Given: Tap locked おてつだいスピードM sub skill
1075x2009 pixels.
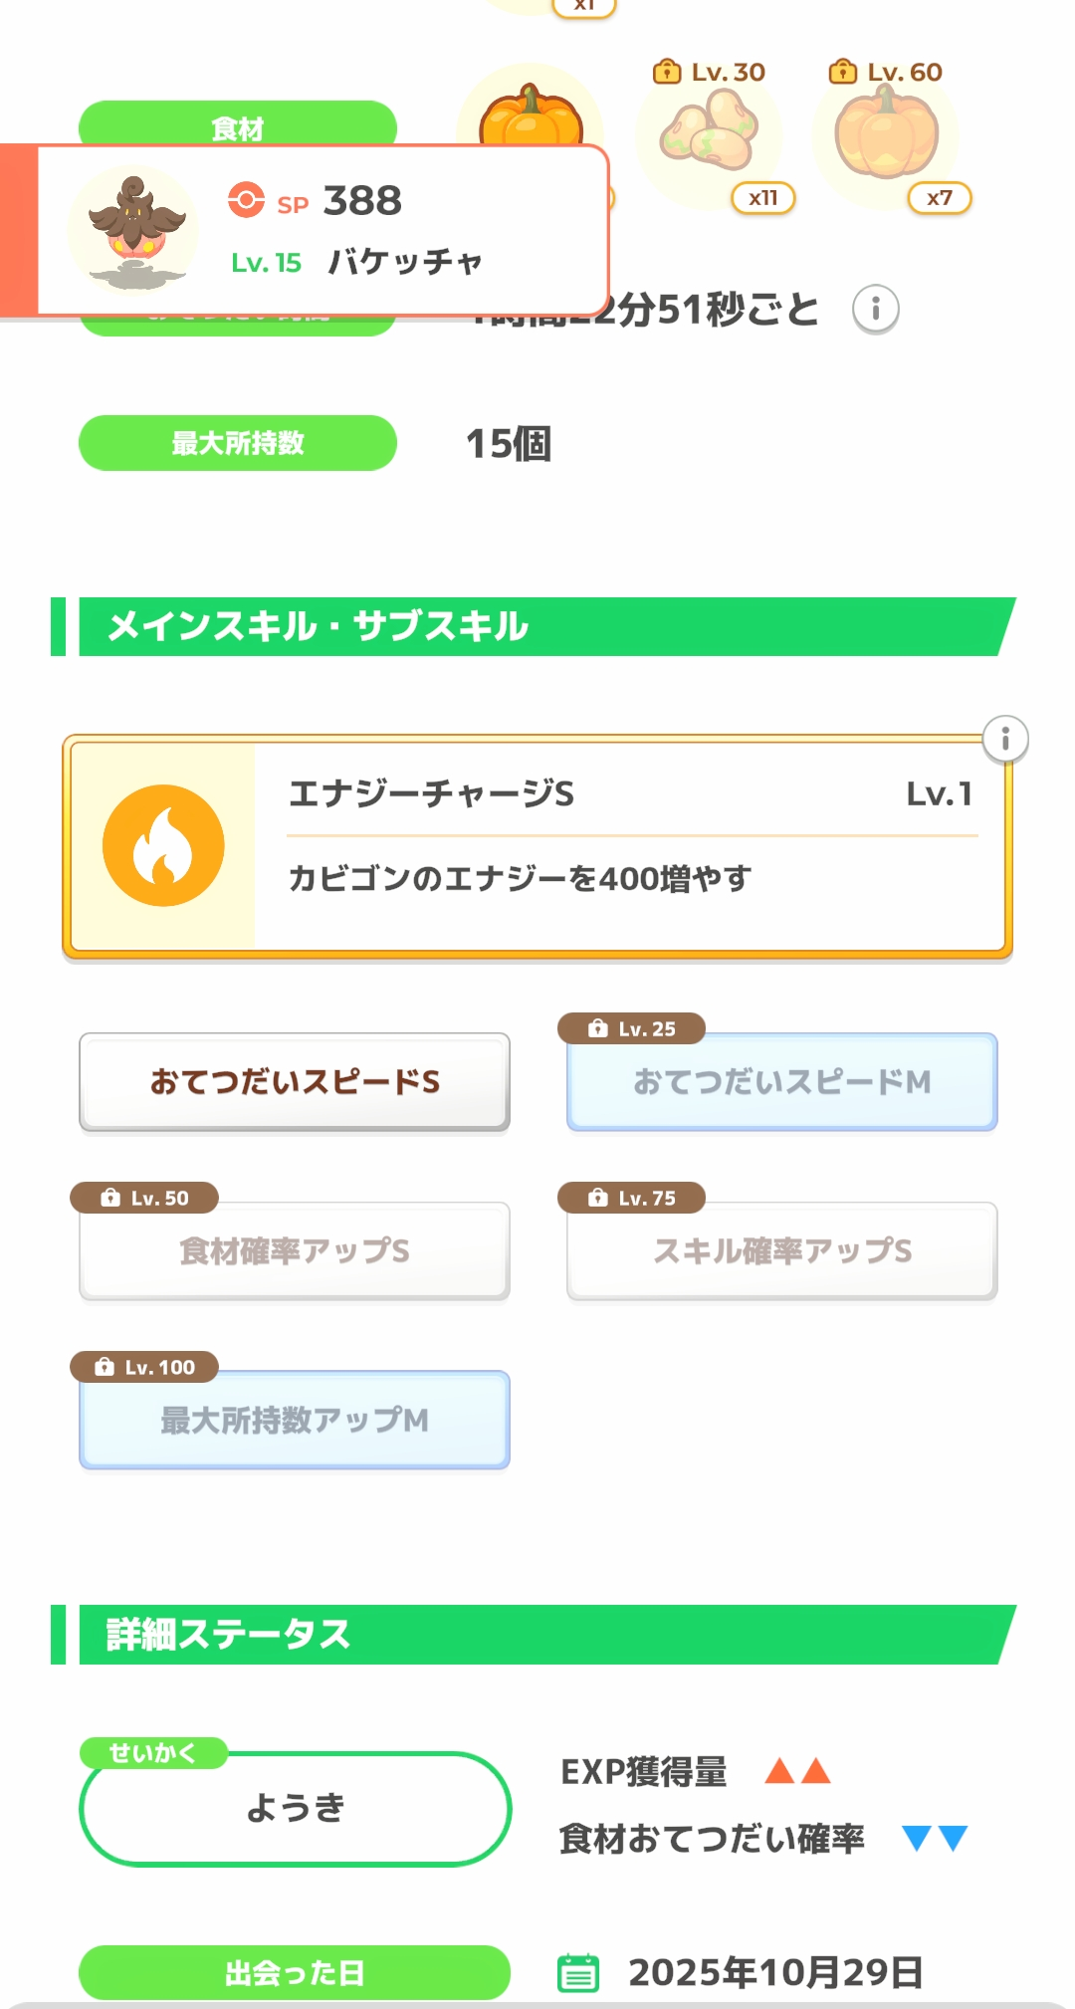Looking at the screenshot, I should [782, 1082].
